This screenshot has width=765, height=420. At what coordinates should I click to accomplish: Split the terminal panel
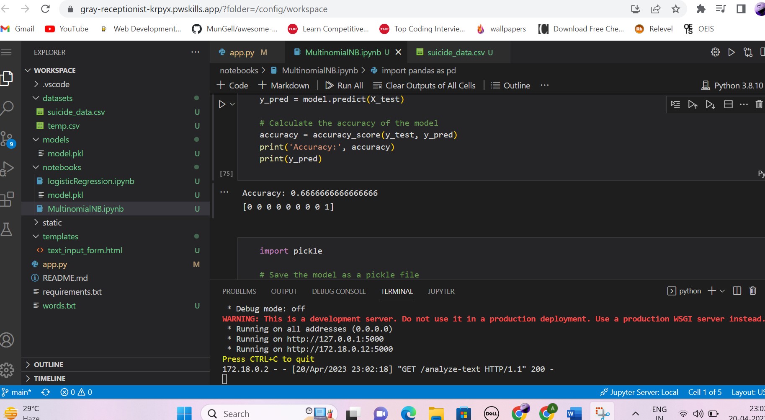pos(737,290)
